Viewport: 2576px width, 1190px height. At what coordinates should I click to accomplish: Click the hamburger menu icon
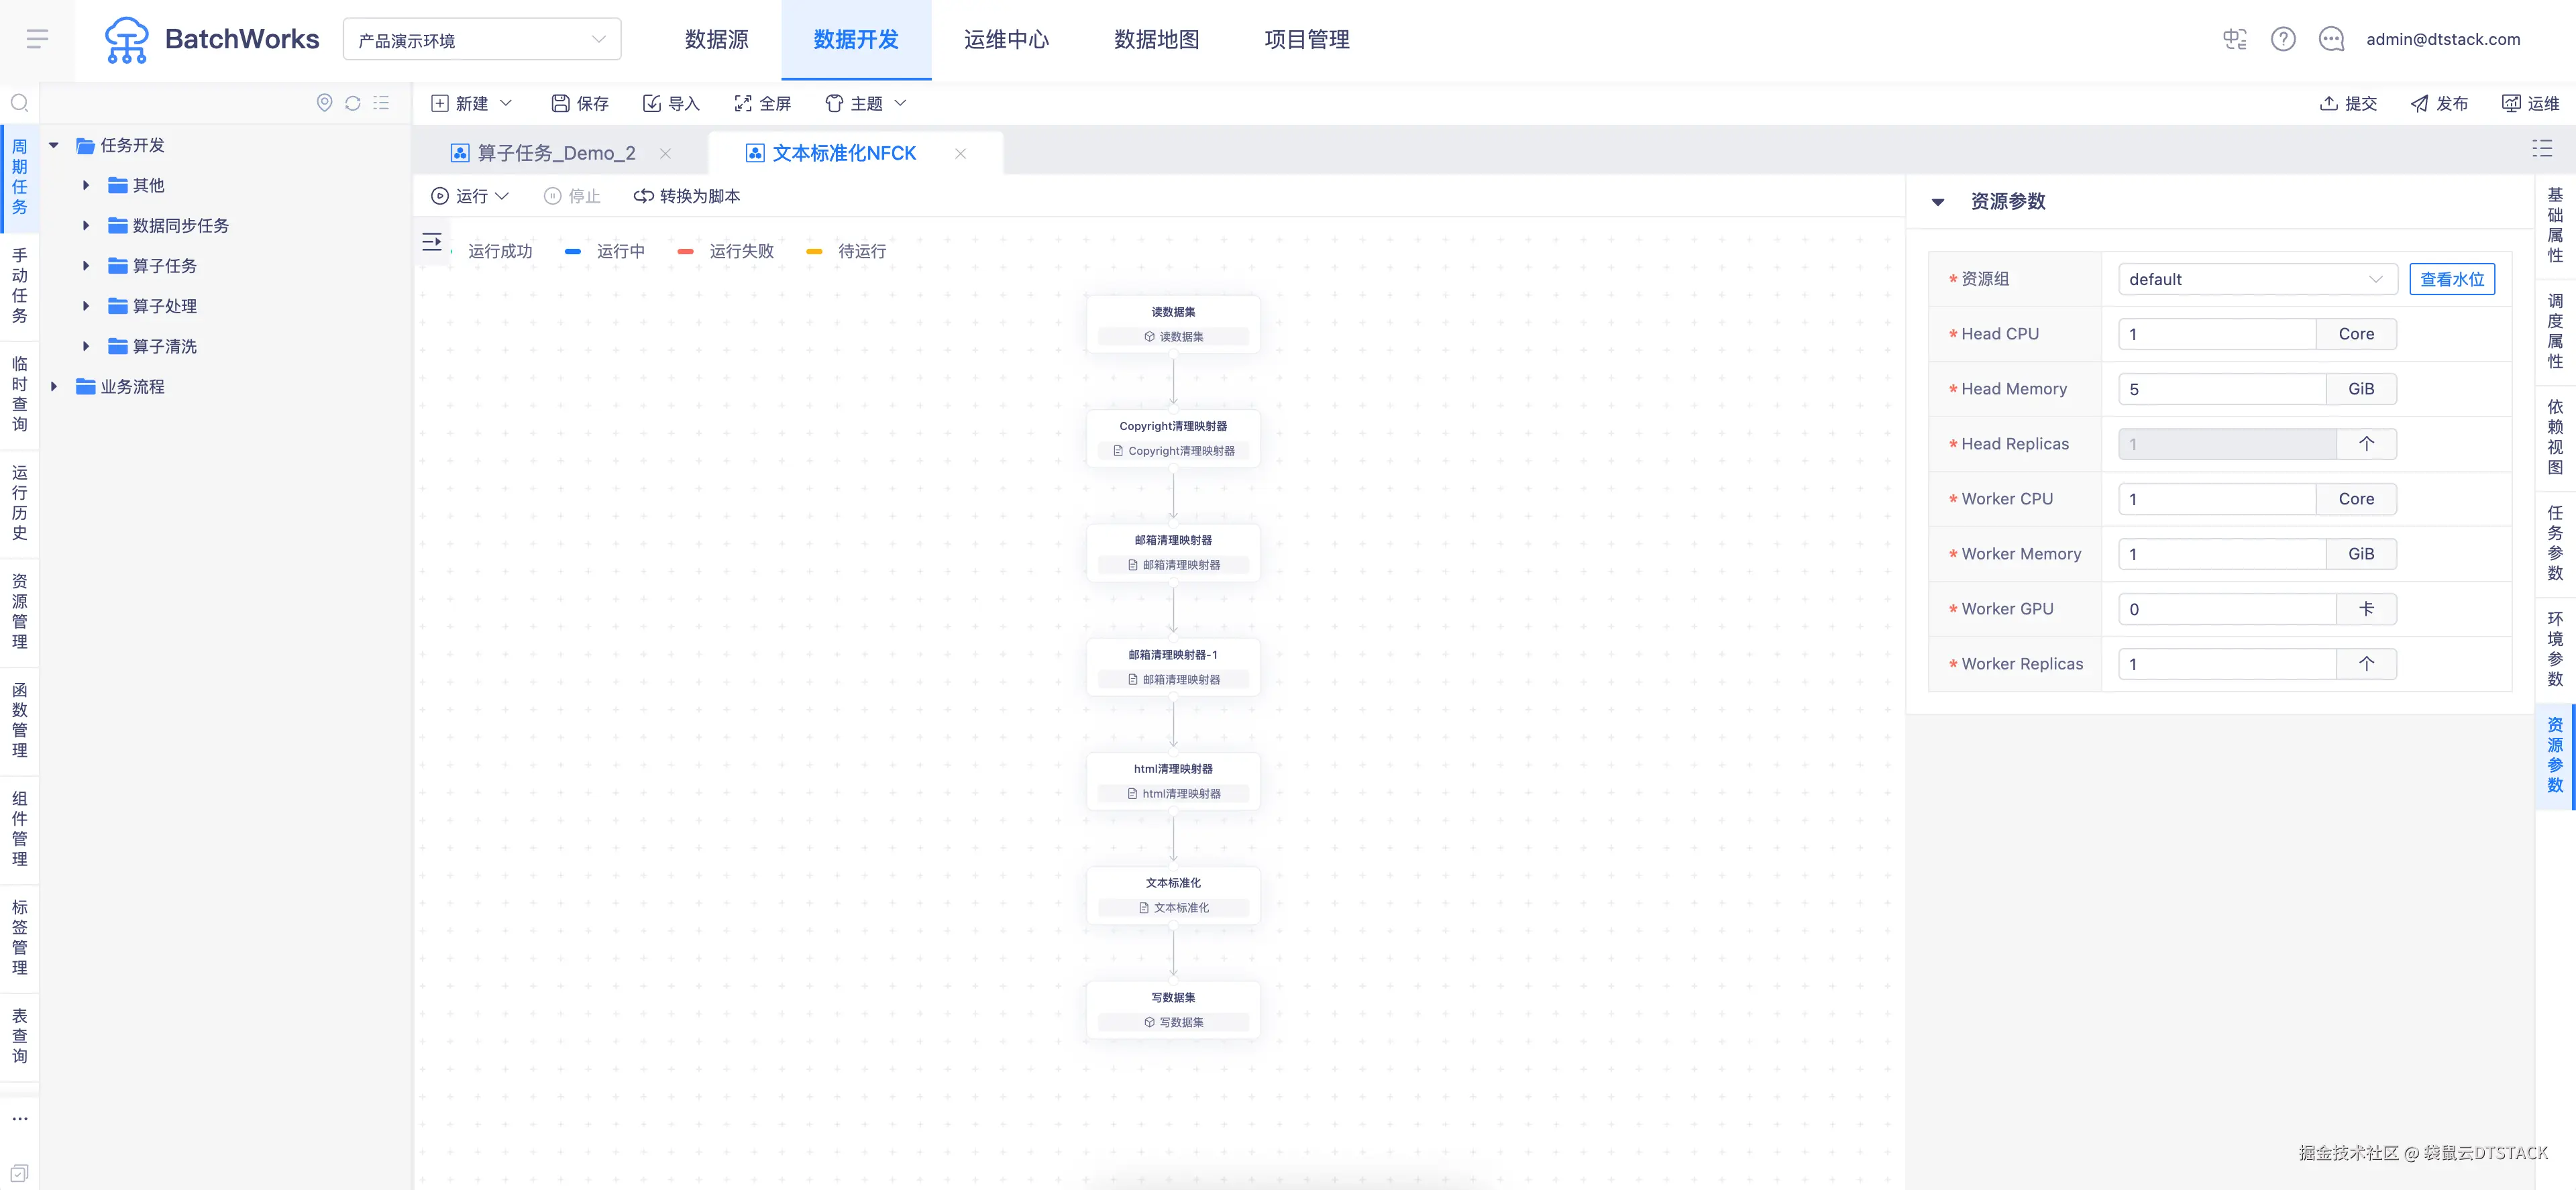click(37, 39)
